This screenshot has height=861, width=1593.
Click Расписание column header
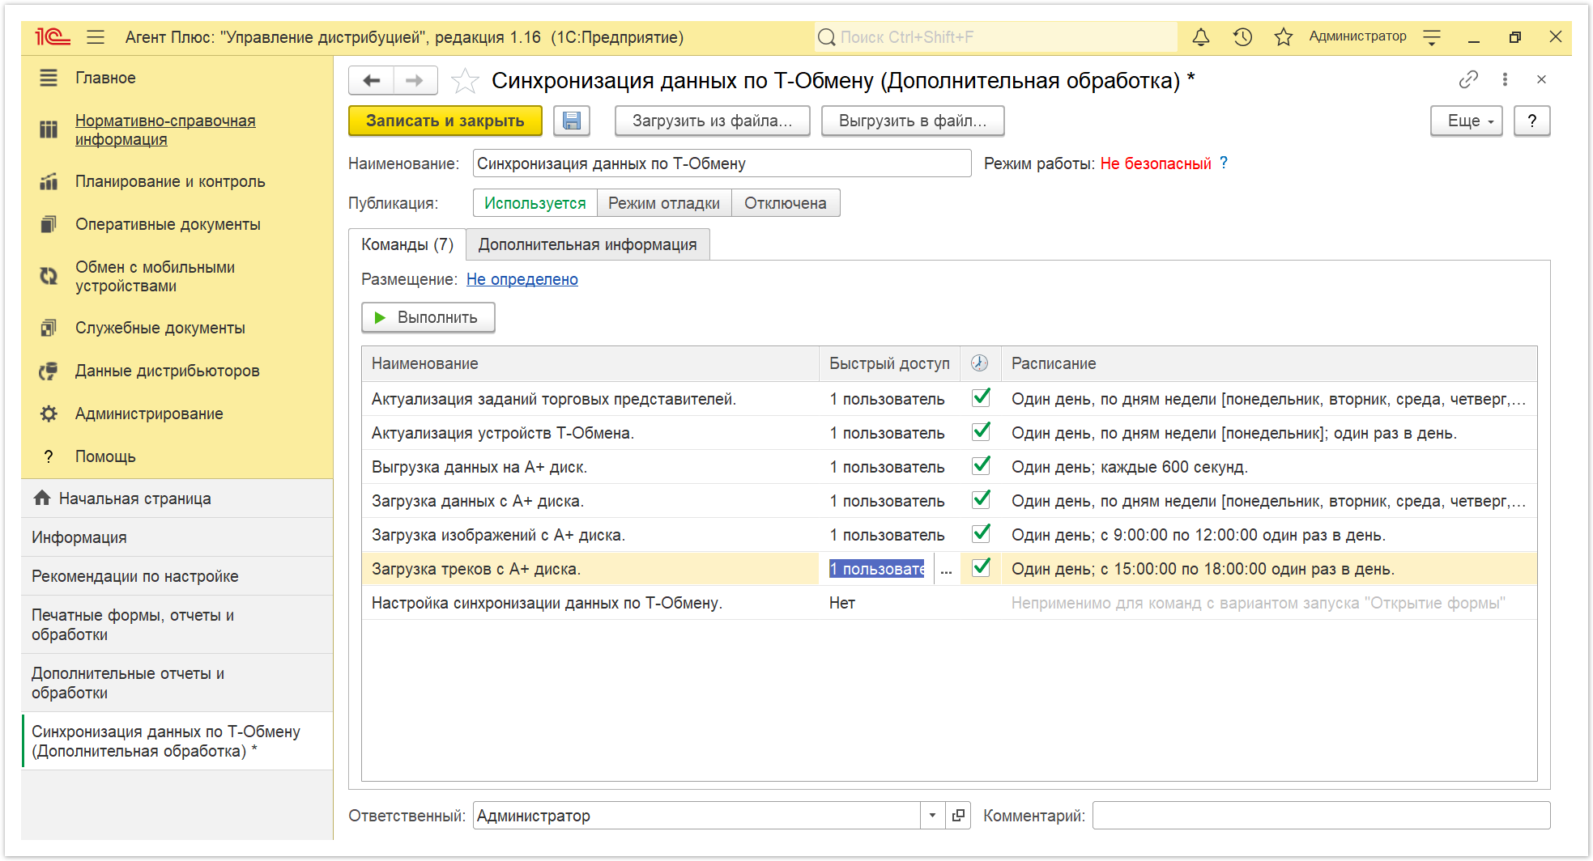coord(1269,363)
